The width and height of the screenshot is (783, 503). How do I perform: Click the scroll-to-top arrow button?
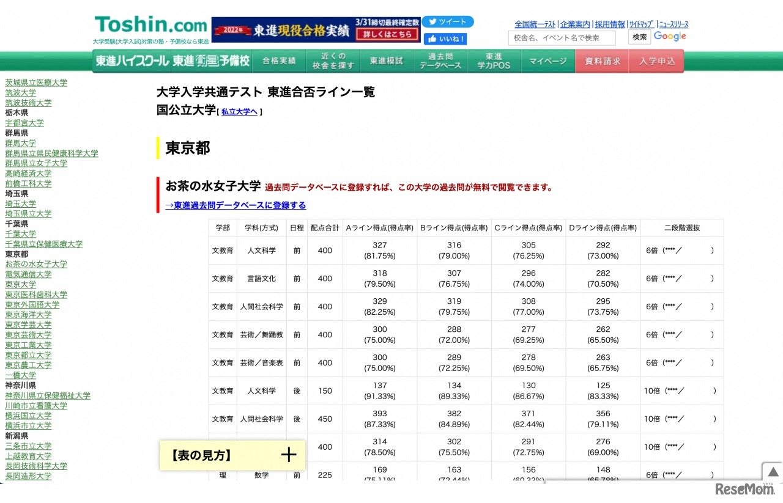(773, 472)
